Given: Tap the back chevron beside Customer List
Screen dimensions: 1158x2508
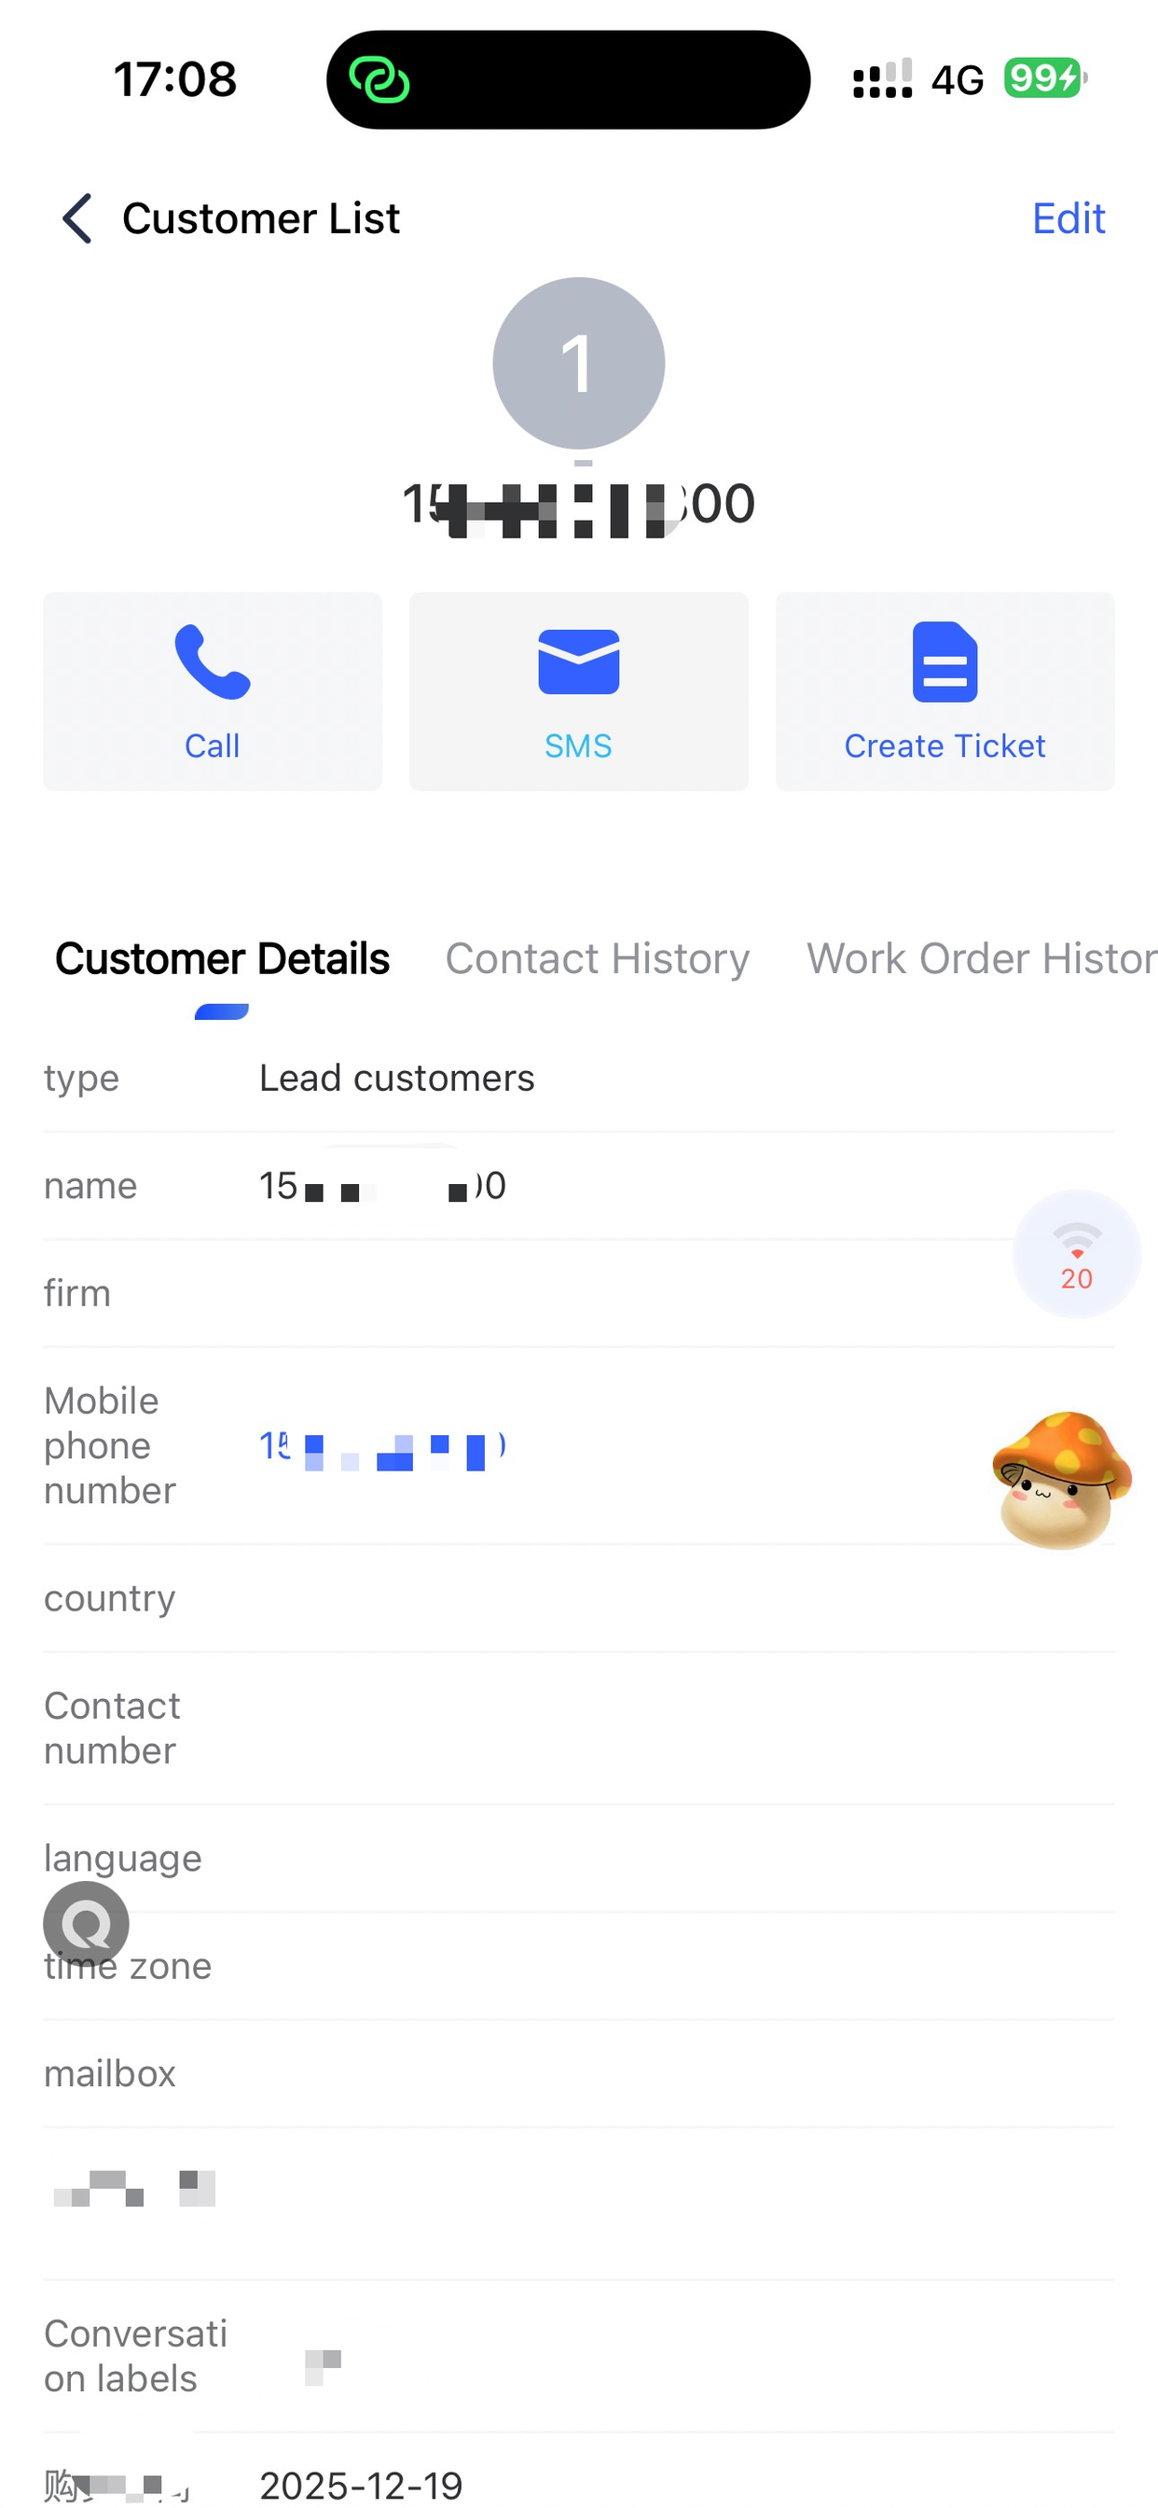Looking at the screenshot, I should (x=77, y=218).
